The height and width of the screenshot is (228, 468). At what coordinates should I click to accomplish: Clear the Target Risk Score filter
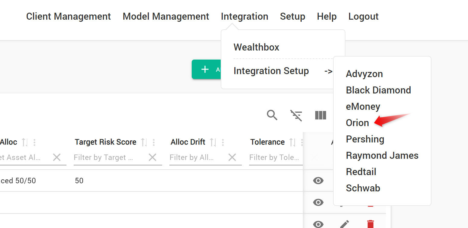click(x=152, y=157)
